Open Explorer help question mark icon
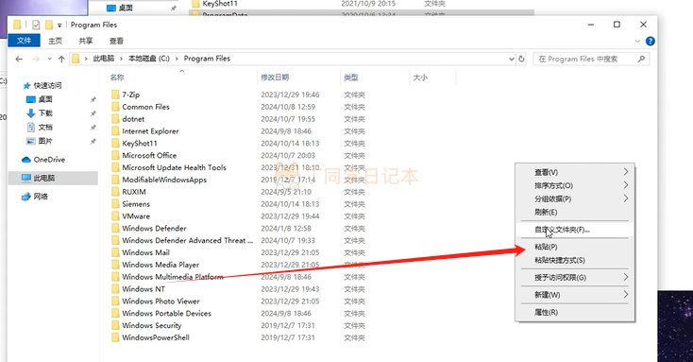This screenshot has height=362, width=693. (651, 42)
